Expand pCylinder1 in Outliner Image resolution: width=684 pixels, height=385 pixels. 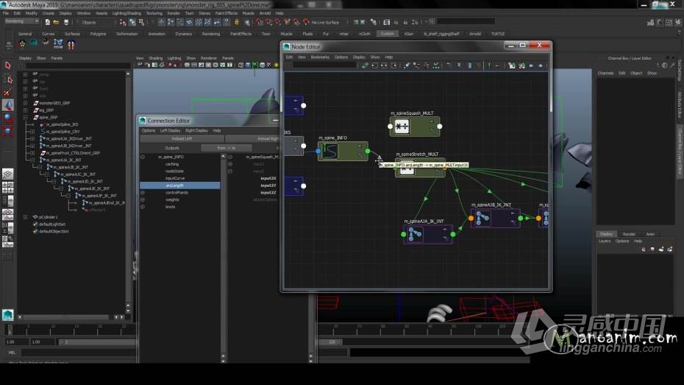25,217
